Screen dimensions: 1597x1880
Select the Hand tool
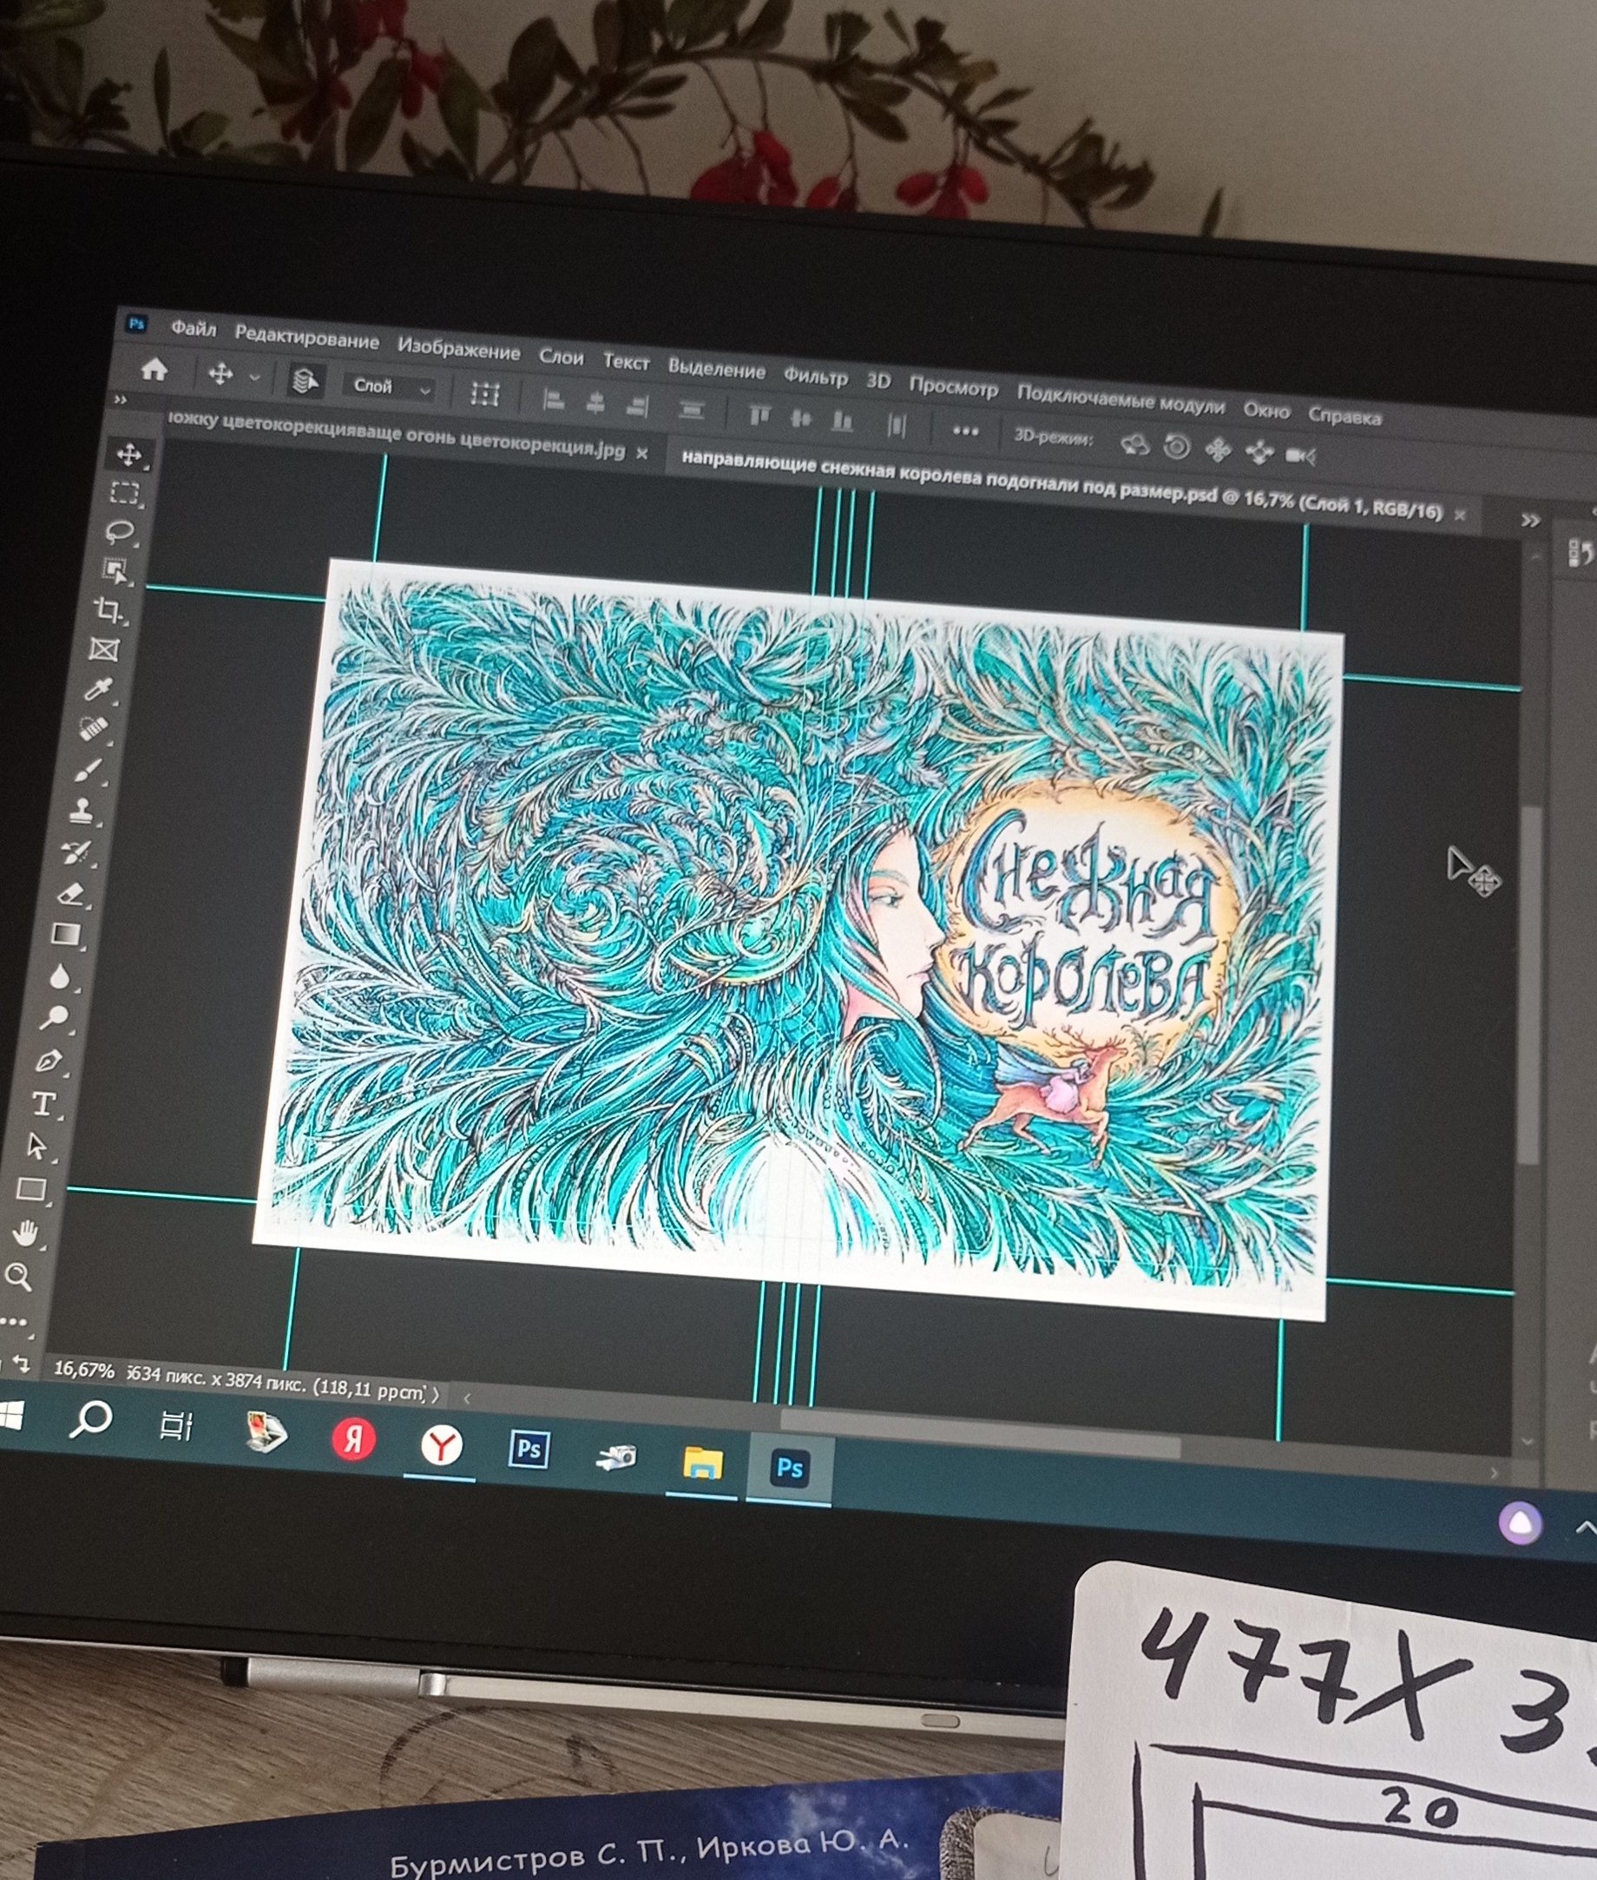click(x=25, y=1233)
